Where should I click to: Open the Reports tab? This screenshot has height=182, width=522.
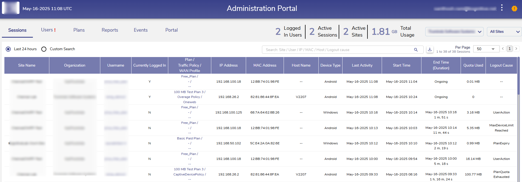tap(110, 30)
